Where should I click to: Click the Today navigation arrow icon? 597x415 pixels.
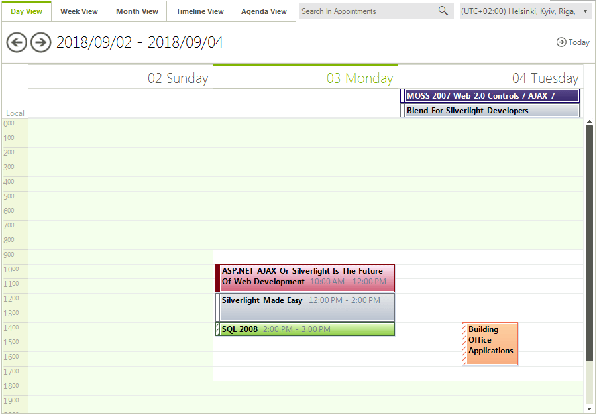click(560, 42)
